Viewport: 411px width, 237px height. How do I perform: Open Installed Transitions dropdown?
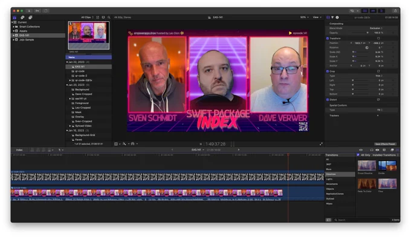pos(386,155)
